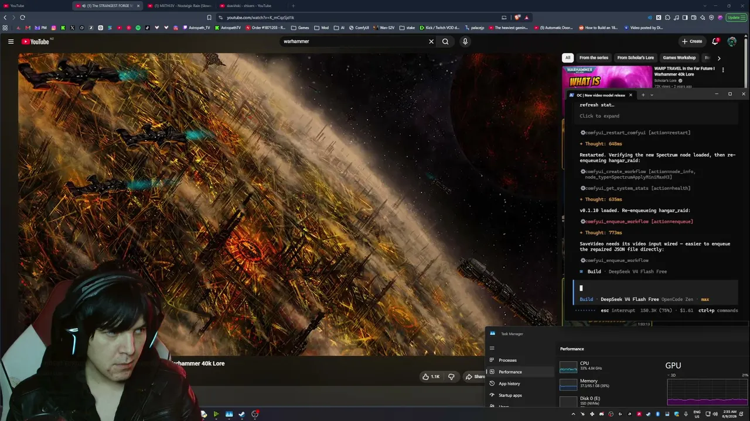750x421 pixels.
Task: Select the Performance page in Task Manager
Action: (520, 372)
